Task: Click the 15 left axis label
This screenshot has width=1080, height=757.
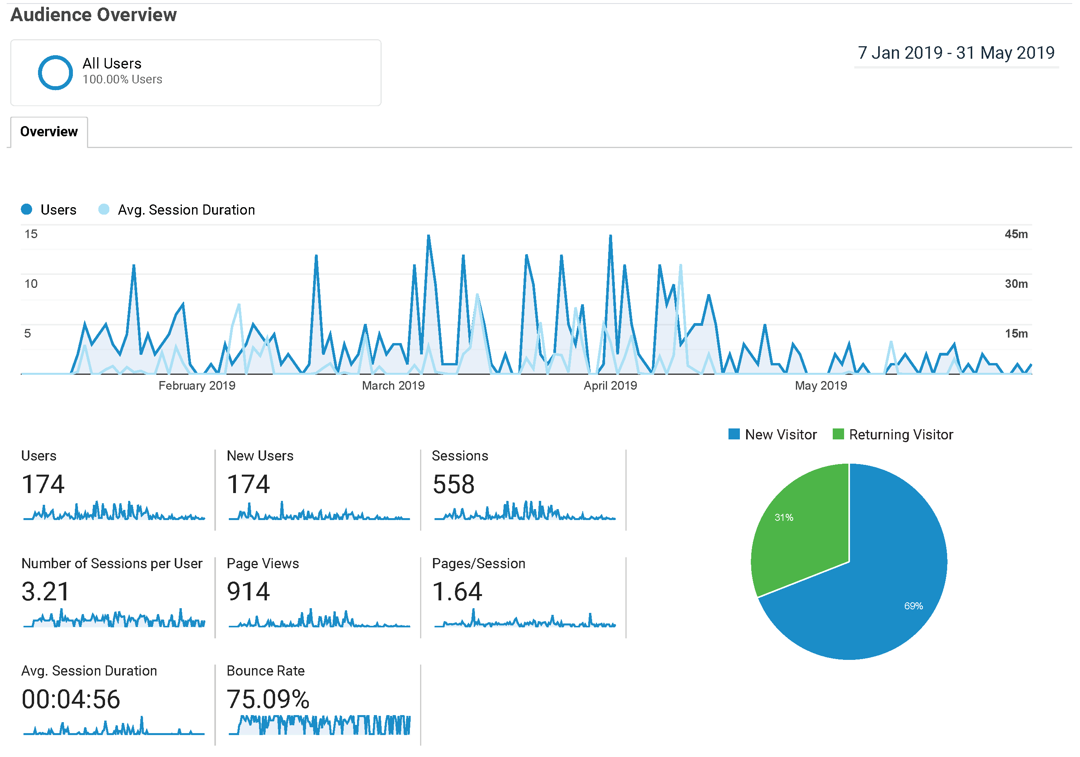Action: (31, 235)
